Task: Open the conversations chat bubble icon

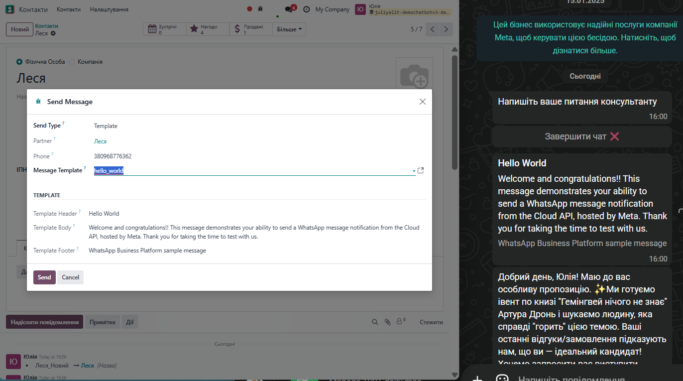Action: click(289, 9)
